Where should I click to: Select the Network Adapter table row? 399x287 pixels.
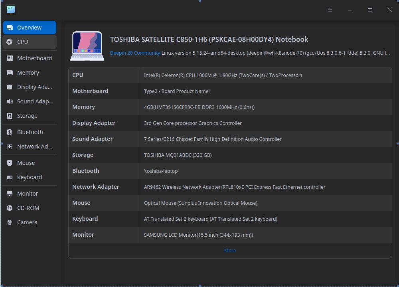(x=230, y=187)
